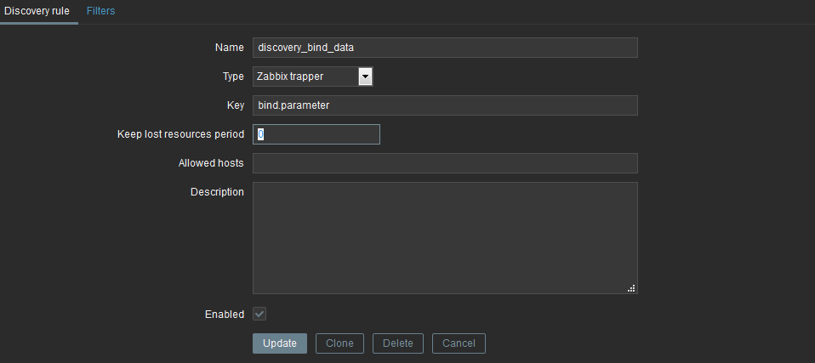Click the Allowed hosts label
Screen dimensions: 815x363
(210, 163)
